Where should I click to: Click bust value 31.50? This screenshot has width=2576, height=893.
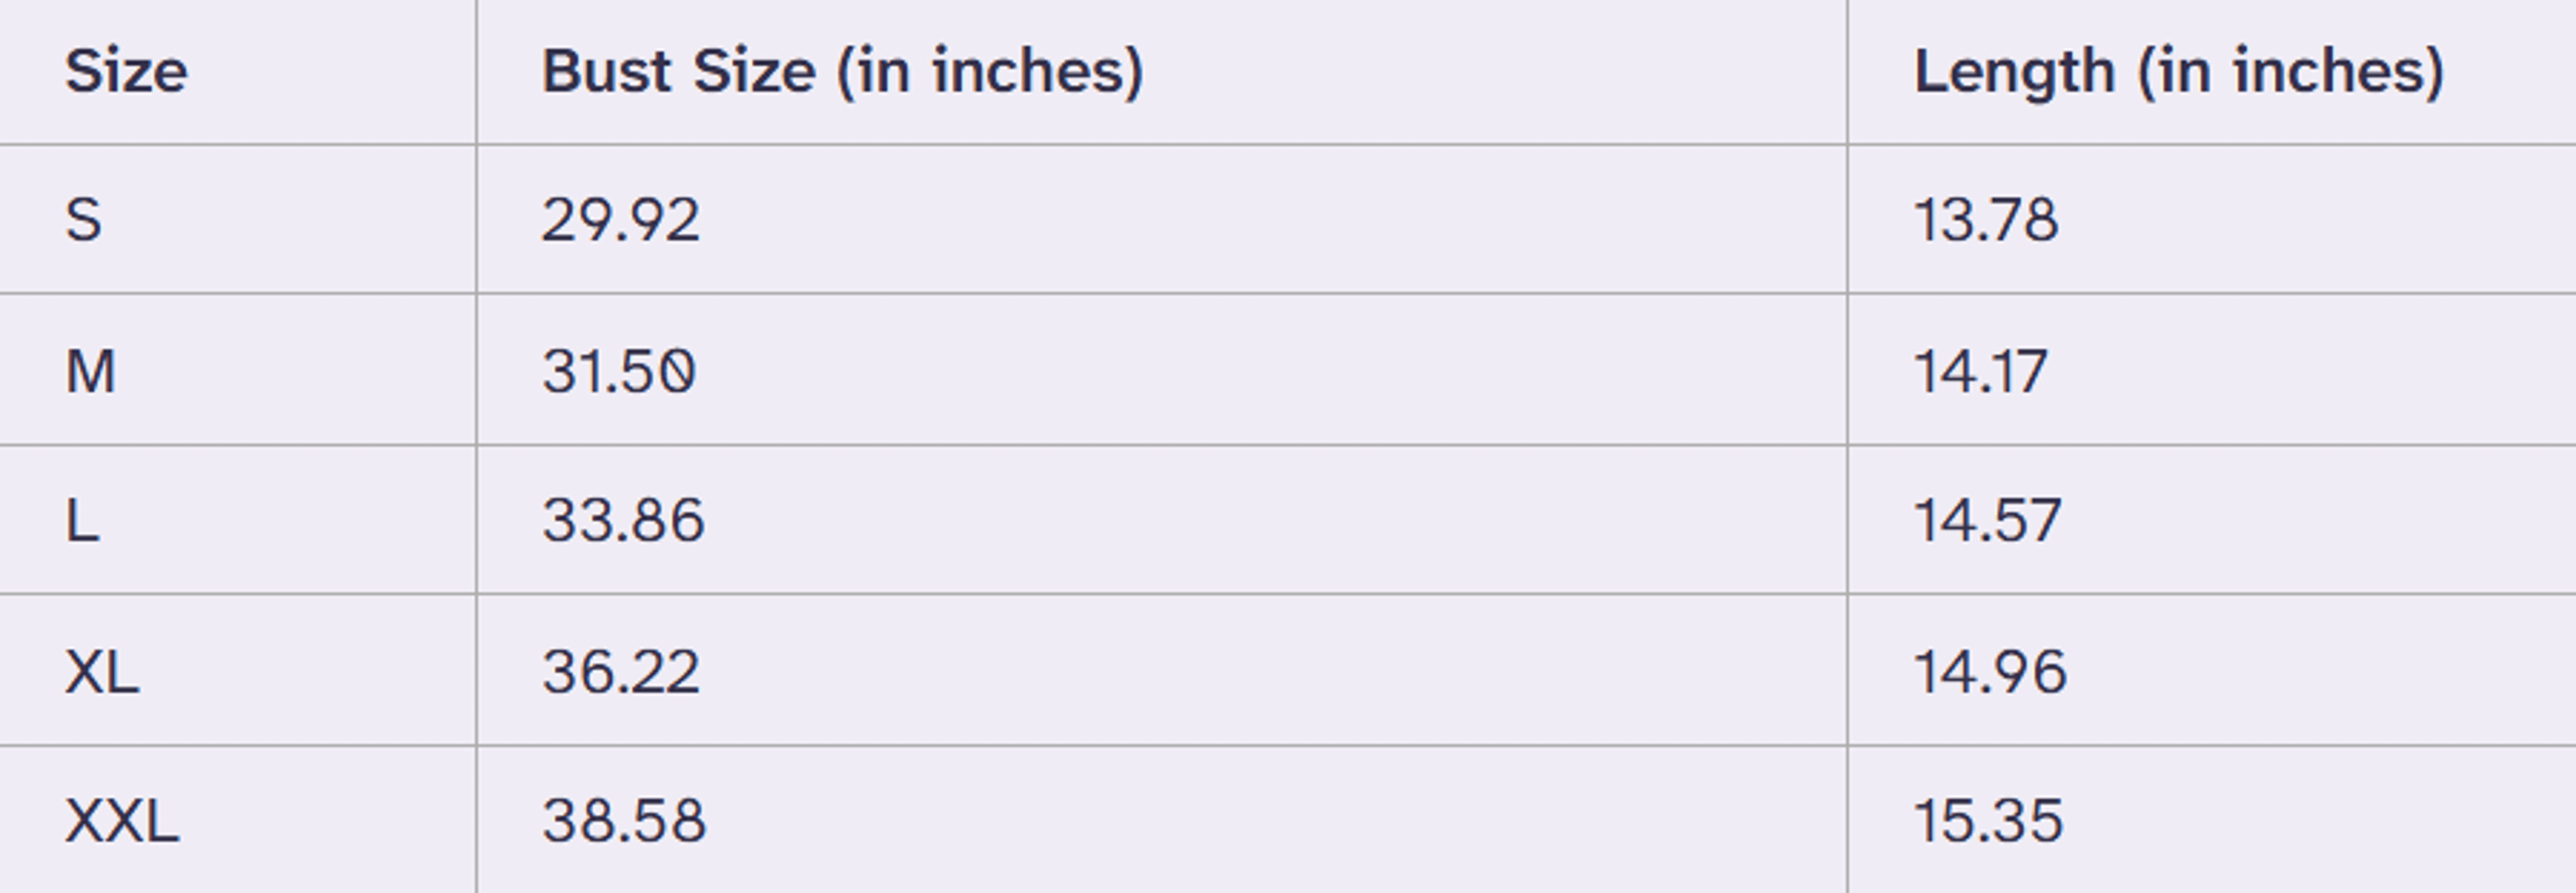point(619,371)
